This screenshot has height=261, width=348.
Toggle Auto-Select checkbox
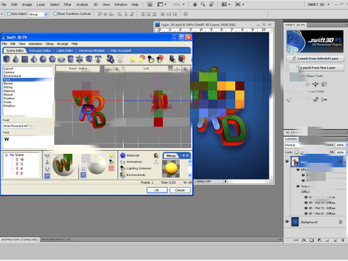9,14
